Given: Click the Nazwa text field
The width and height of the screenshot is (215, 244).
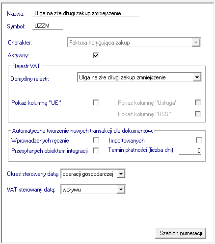Looking at the screenshot, I should (86, 13).
